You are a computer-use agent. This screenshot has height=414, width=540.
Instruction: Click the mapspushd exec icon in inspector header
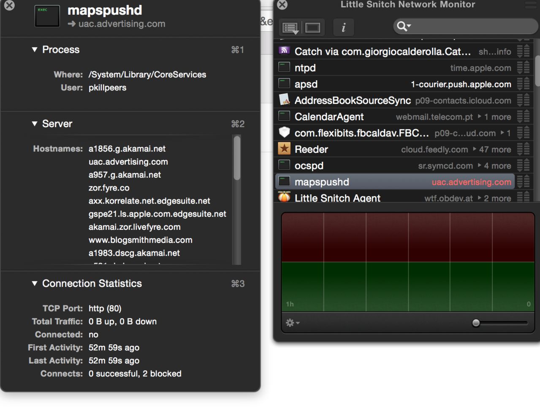click(x=47, y=16)
